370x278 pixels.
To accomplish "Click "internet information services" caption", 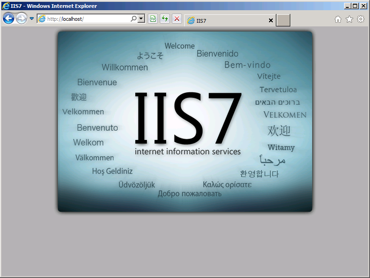I will point(188,152).
